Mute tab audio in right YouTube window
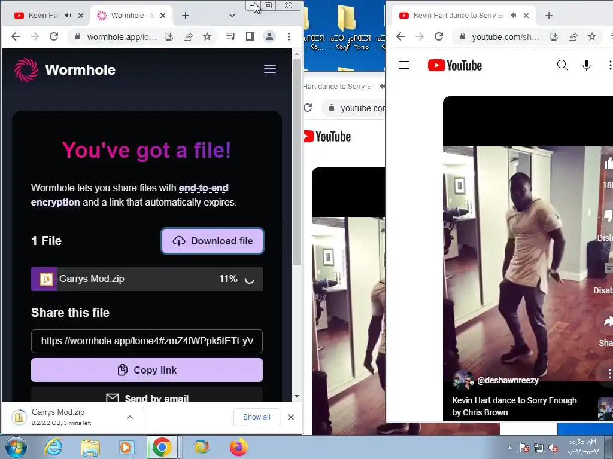This screenshot has width=613, height=459. [513, 15]
